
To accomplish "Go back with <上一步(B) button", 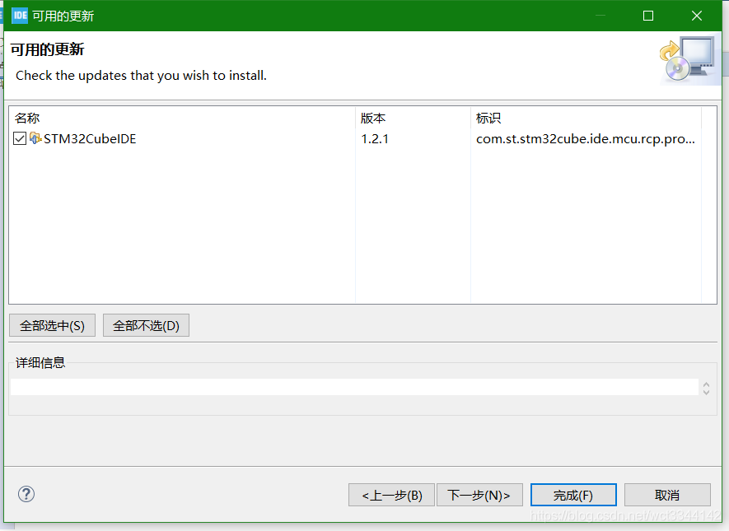I will 391,495.
